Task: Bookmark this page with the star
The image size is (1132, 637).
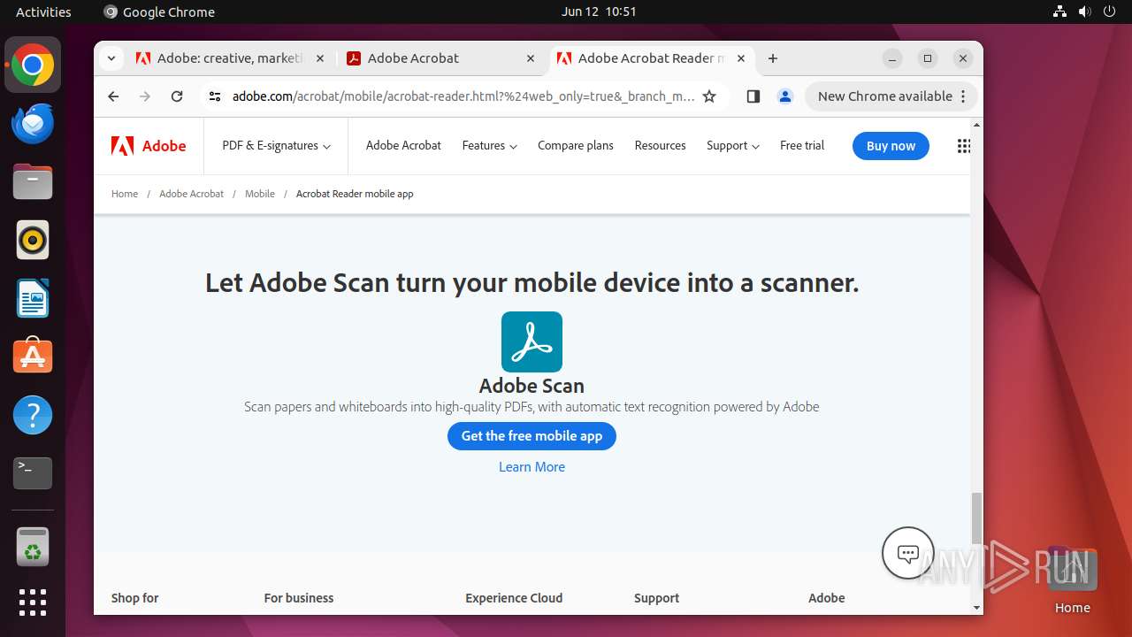Action: (x=709, y=96)
